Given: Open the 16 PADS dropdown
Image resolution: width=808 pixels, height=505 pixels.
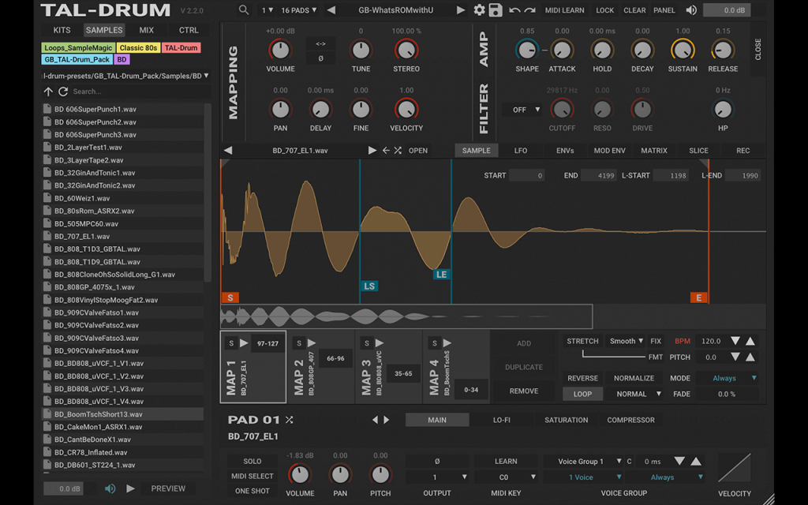Looking at the screenshot, I should click(x=298, y=9).
